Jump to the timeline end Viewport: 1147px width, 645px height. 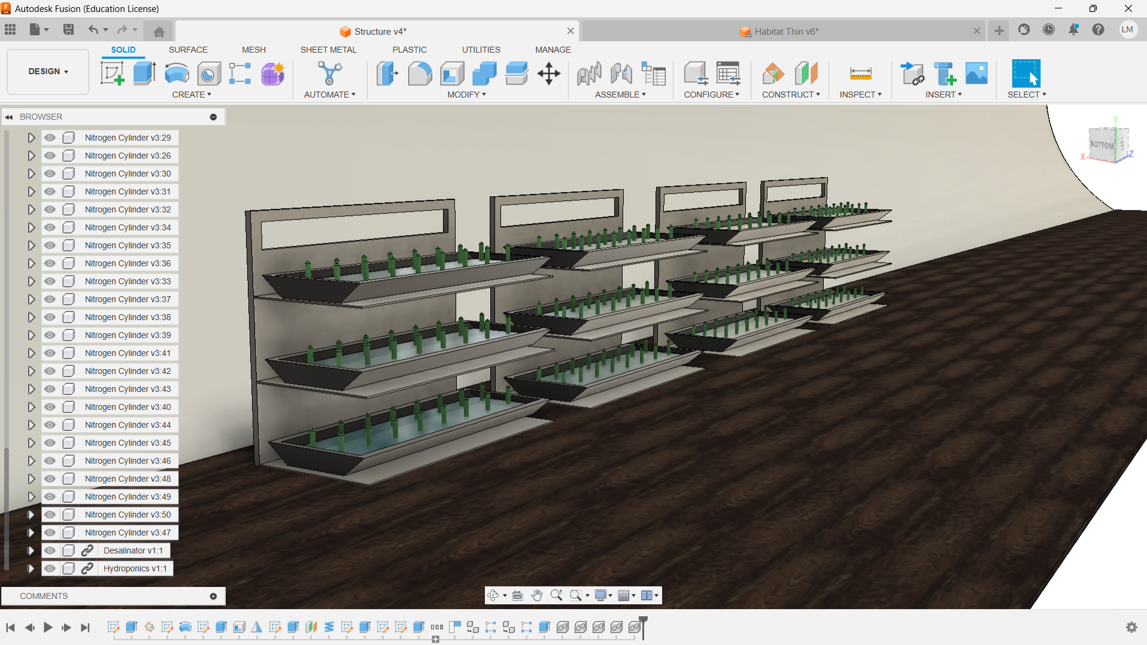[x=86, y=627]
